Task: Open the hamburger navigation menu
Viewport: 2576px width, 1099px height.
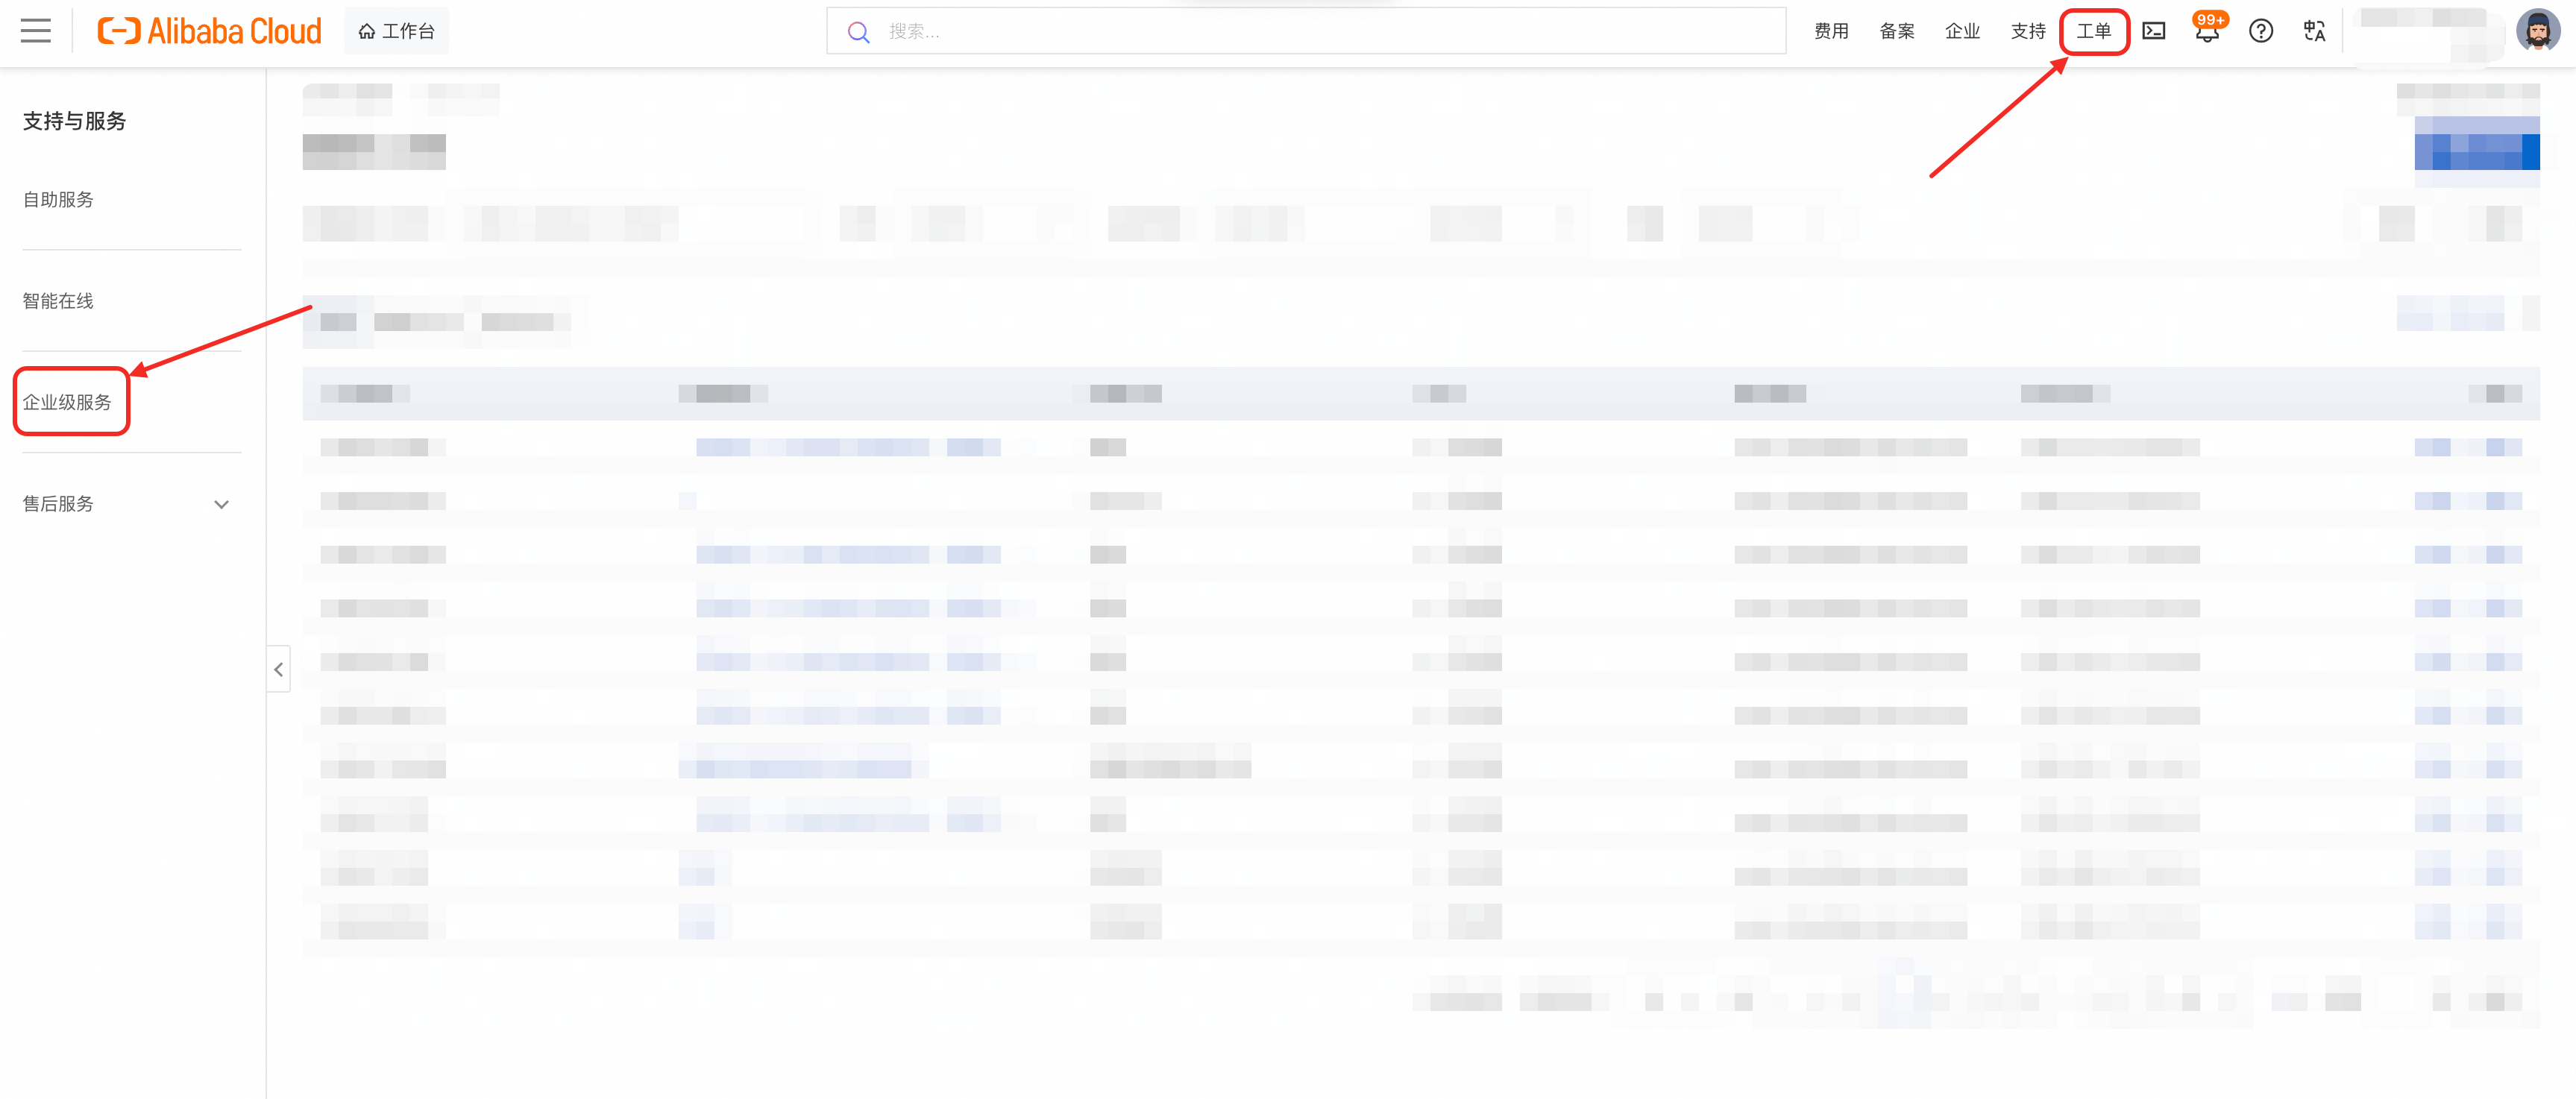Action: [x=36, y=31]
